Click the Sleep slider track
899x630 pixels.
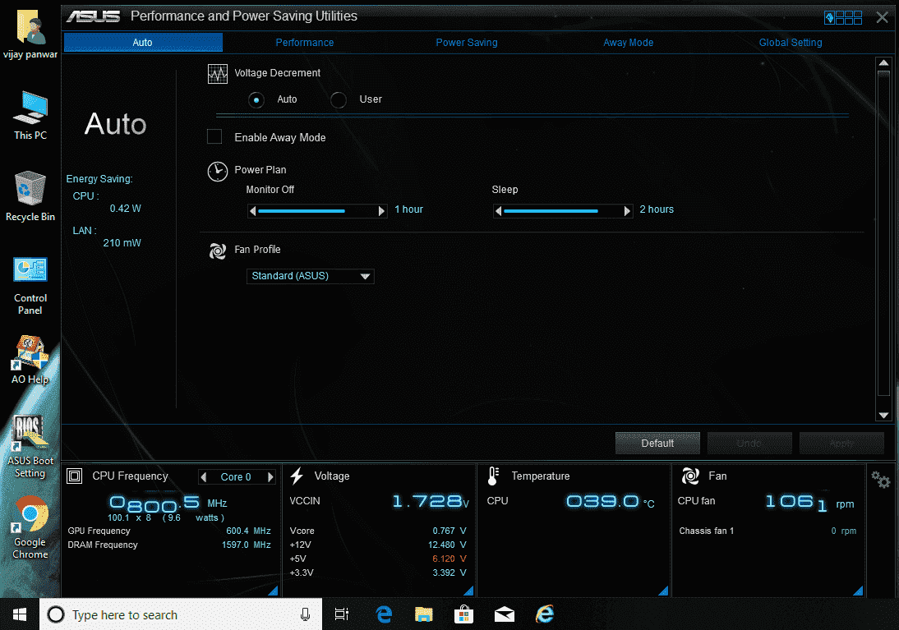pyautogui.click(x=563, y=211)
